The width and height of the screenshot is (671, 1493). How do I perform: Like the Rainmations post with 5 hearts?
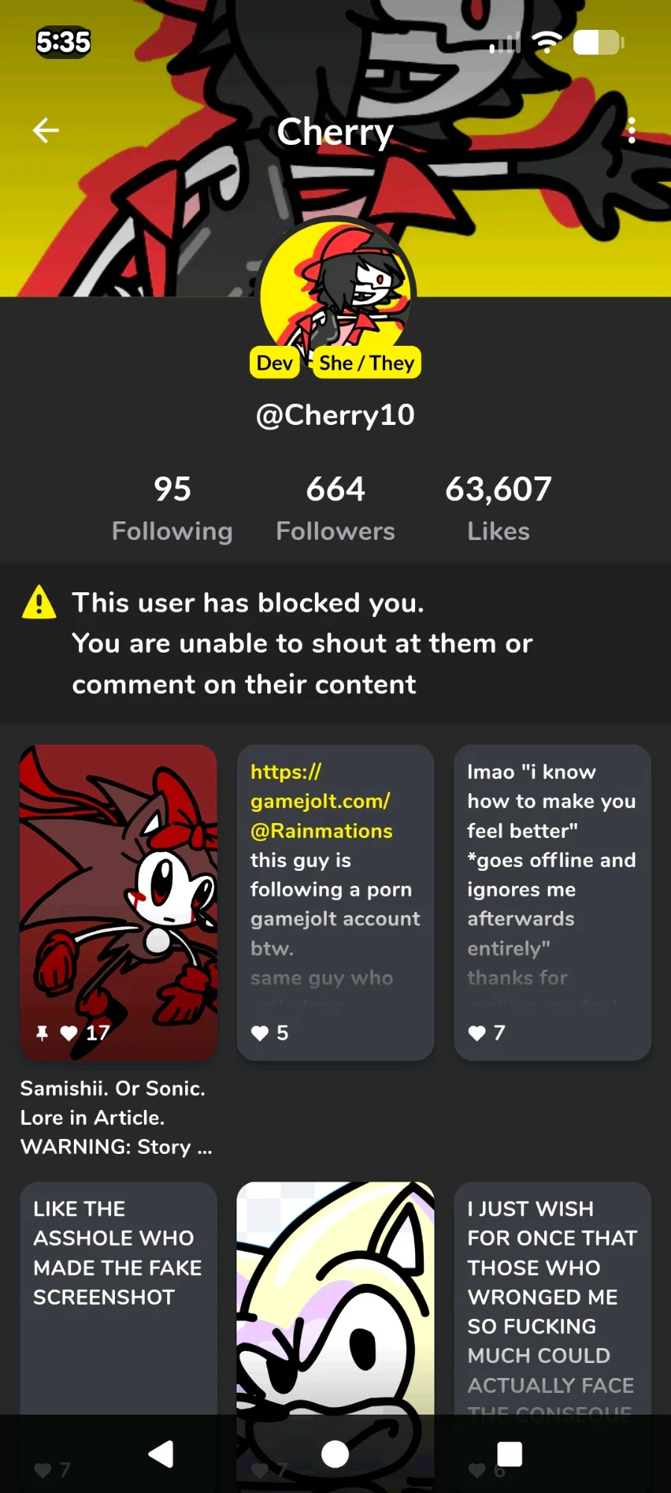[x=260, y=1033]
